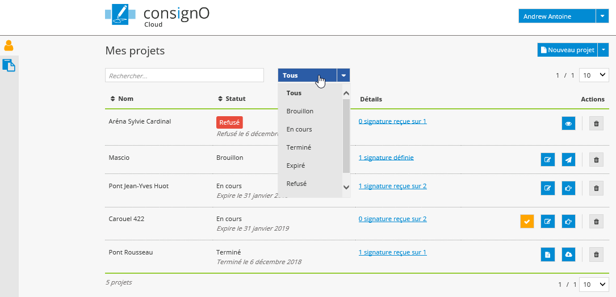Viewport: 616px width, 297px height.
Task: Expand the Andrew Antoine user dropdown arrow
Action: pos(602,16)
